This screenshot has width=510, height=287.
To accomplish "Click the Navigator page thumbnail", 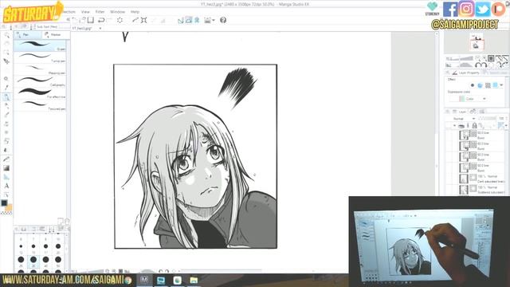I will (477, 43).
